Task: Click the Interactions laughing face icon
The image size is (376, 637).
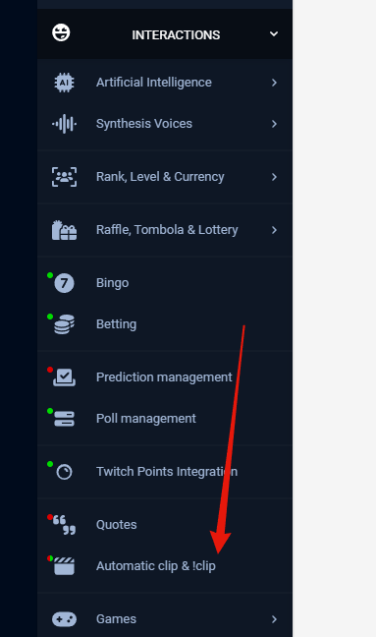Action: 61,32
